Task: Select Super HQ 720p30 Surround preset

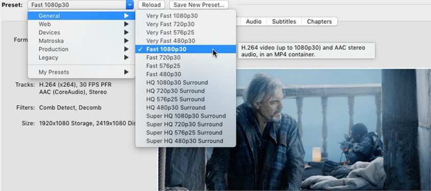Action: (186, 124)
